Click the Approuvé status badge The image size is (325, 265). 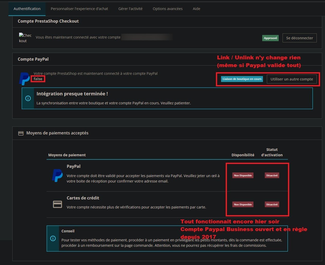(x=270, y=38)
